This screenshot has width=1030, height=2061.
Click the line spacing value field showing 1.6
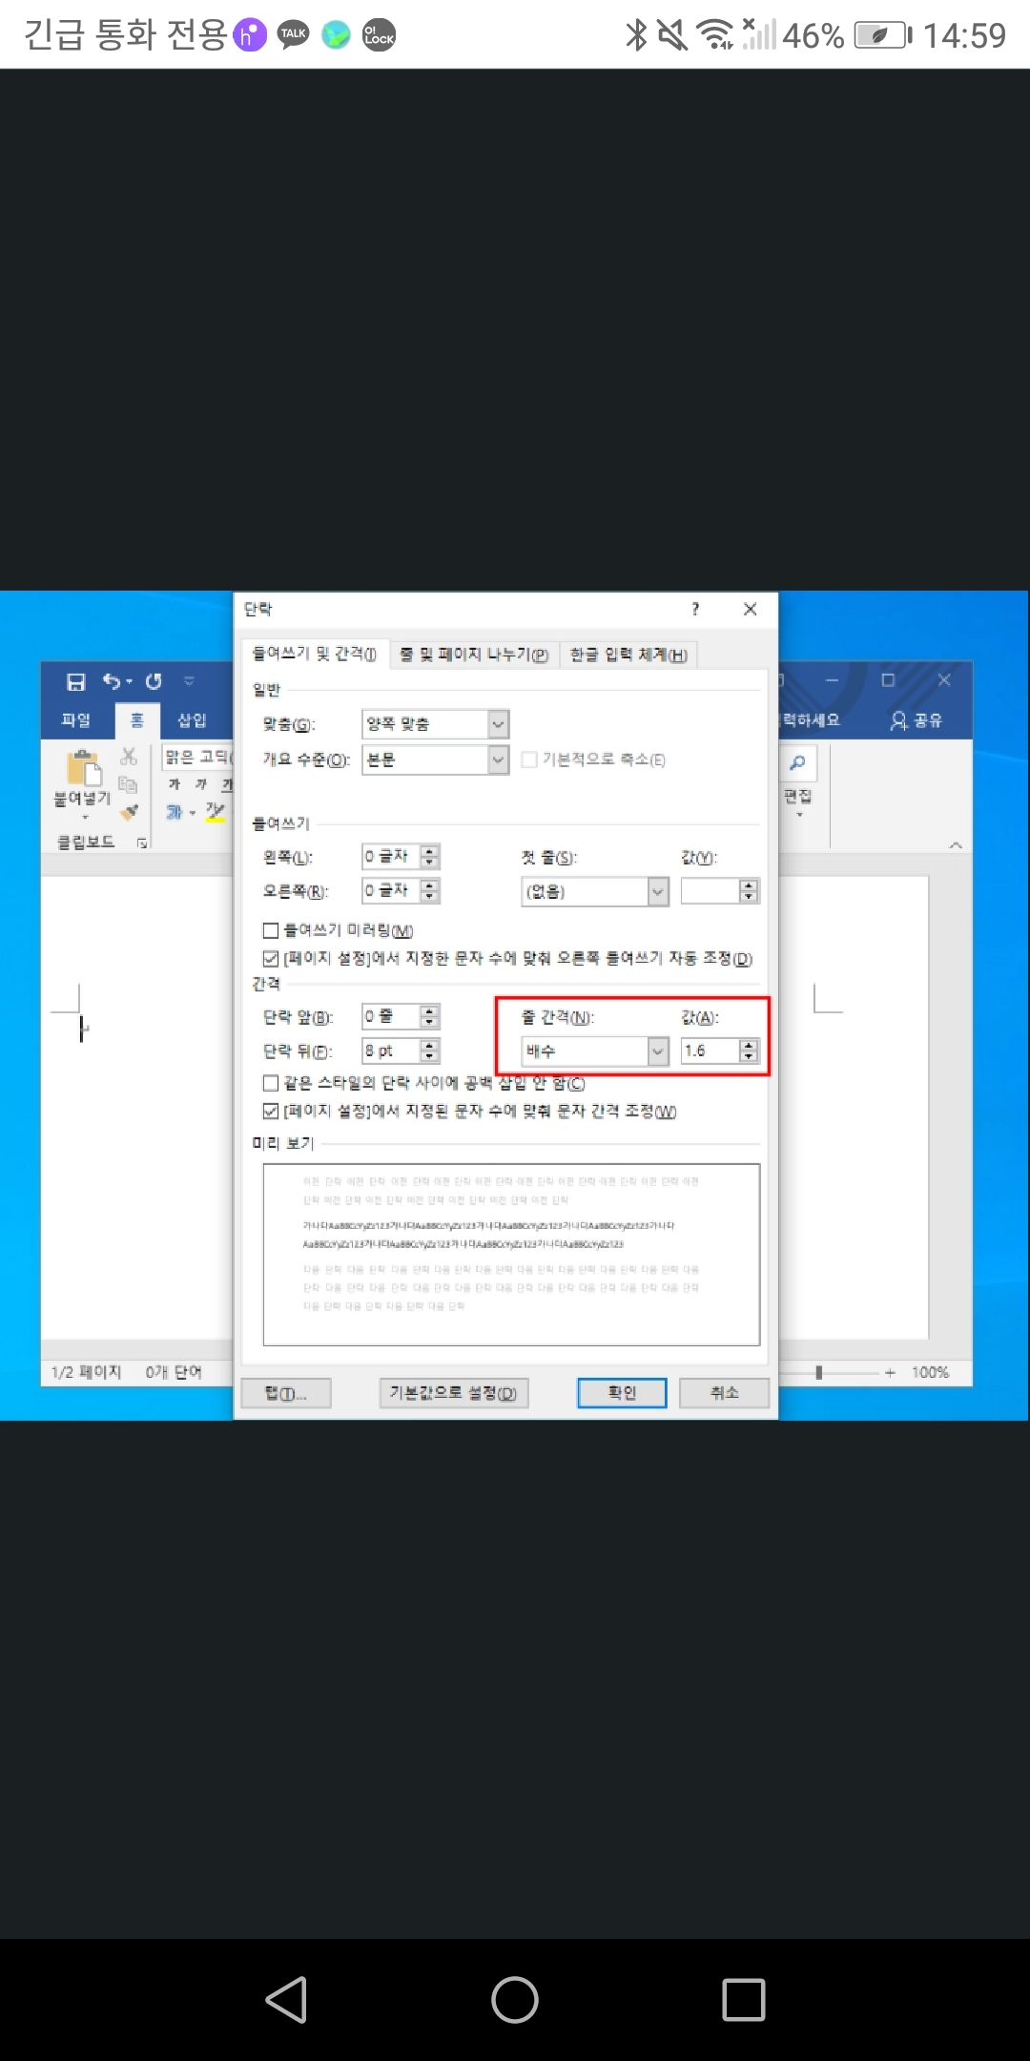pos(711,1051)
